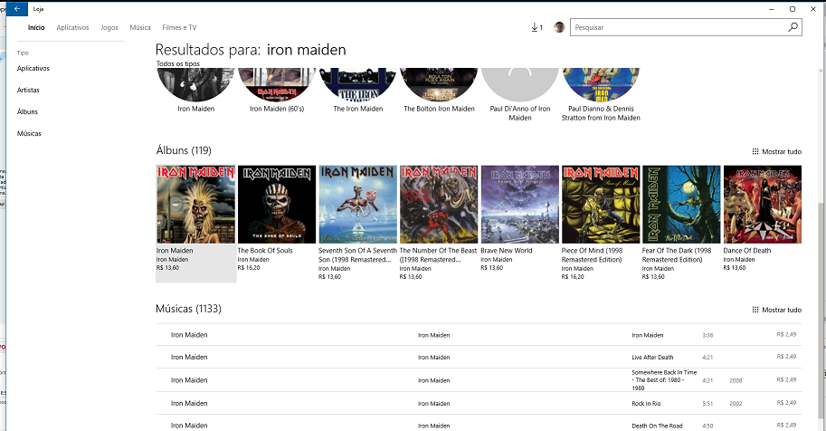
Task: Open The Book Of Souls album cover
Action: point(277,204)
